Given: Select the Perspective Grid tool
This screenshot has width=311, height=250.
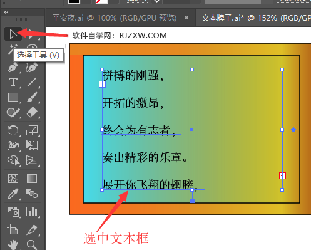Looking at the screenshot, I should (x=32, y=160).
